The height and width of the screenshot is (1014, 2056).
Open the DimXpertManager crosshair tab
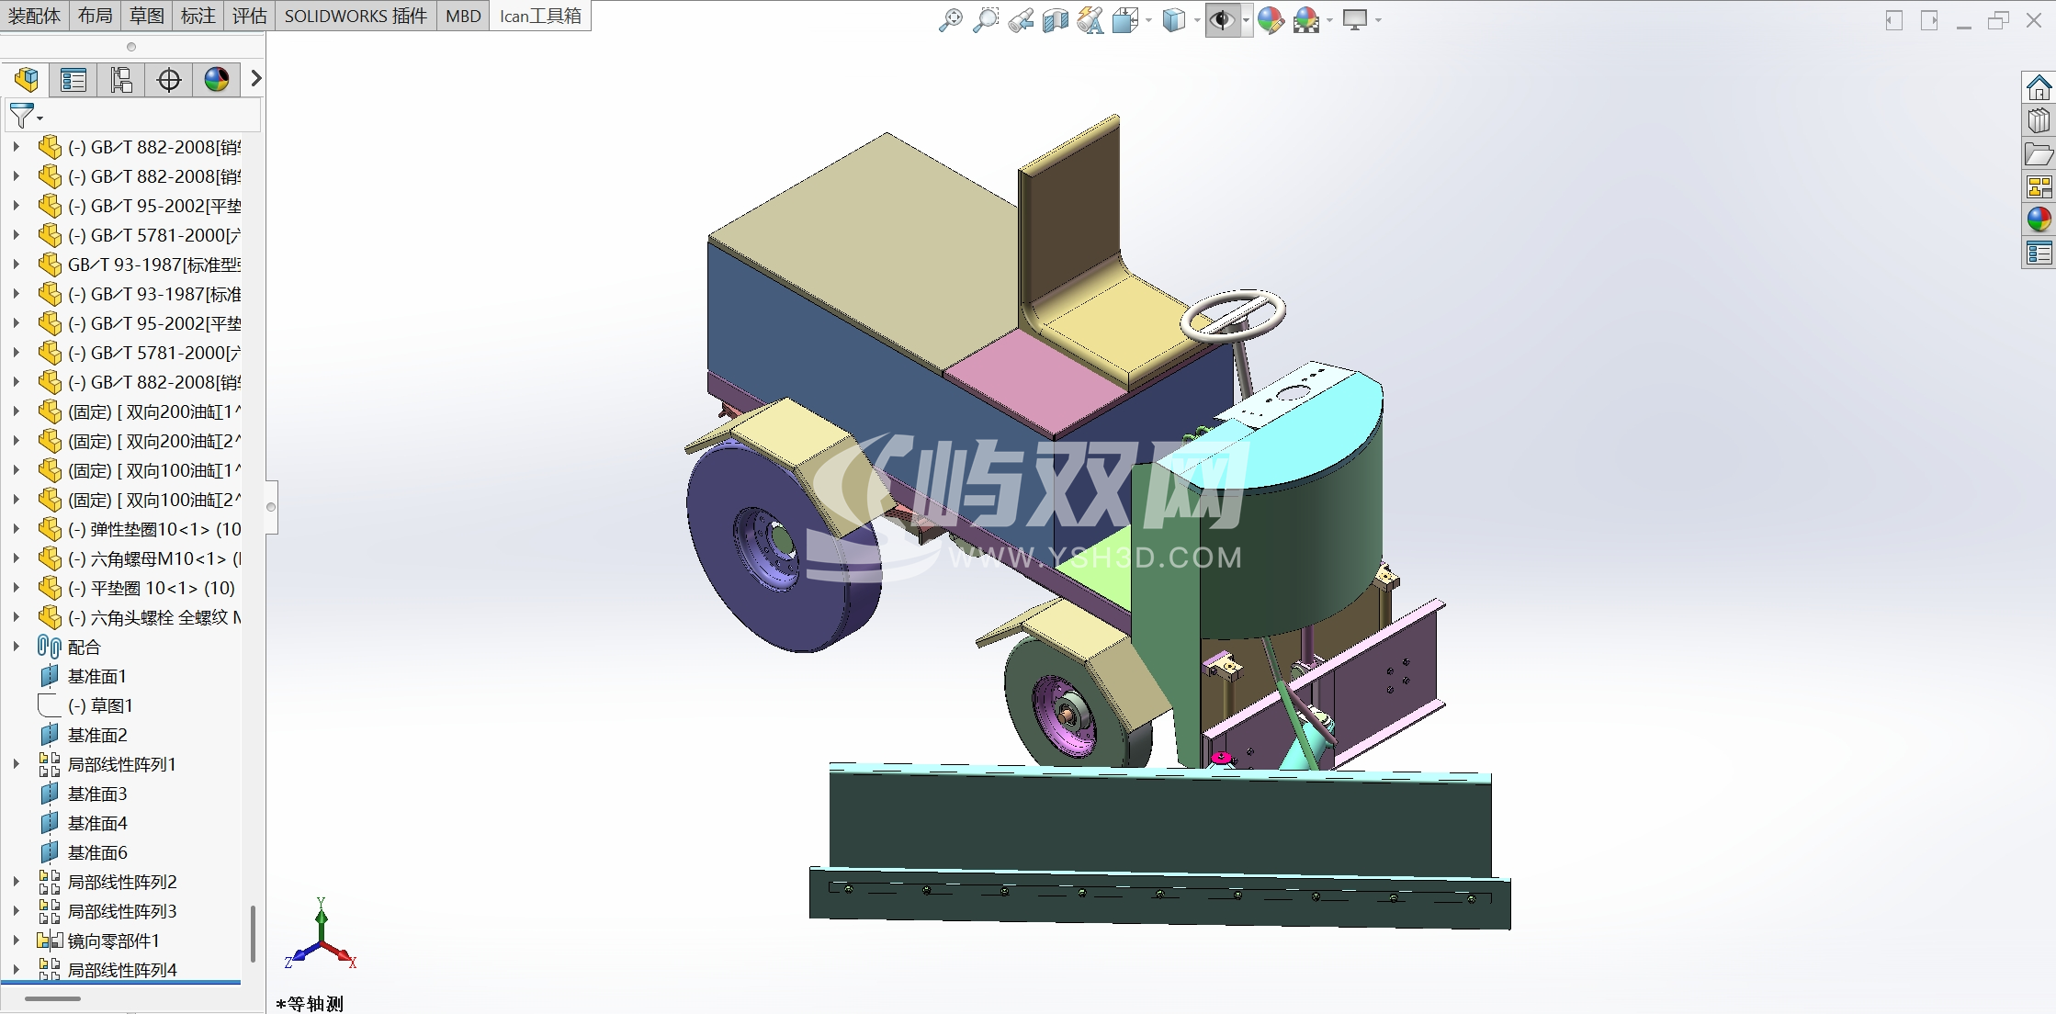[169, 80]
